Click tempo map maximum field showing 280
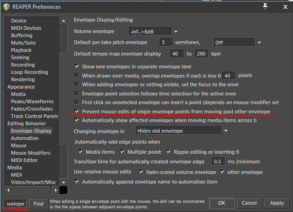The height and width of the screenshot is (212, 293). click(x=201, y=54)
